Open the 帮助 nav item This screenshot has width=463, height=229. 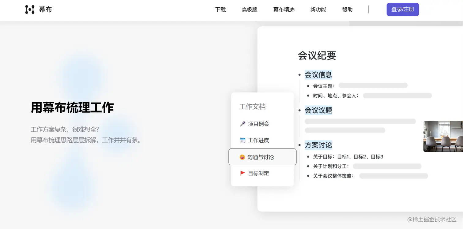coord(347,10)
